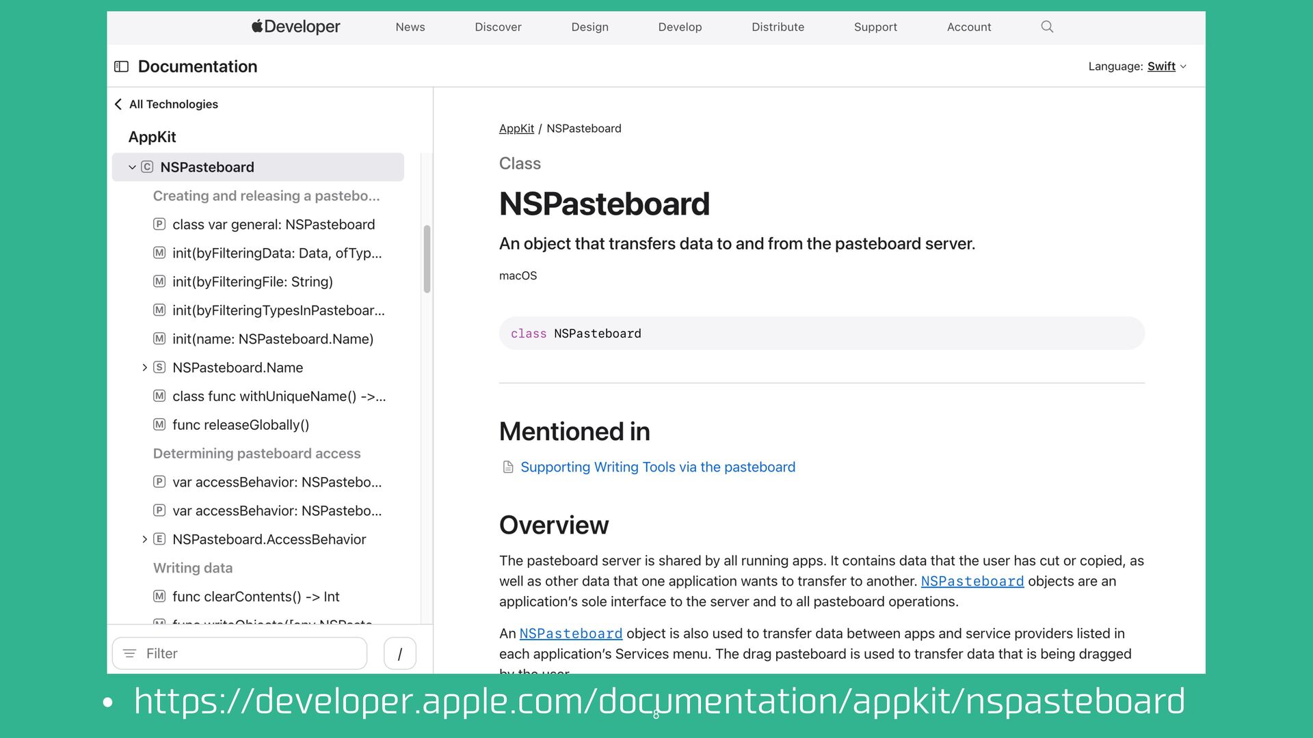
Task: Click the Filter input field
Action: pyautogui.click(x=239, y=653)
